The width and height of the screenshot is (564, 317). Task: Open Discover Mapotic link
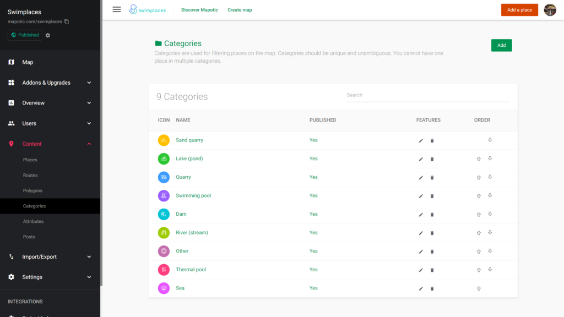pyautogui.click(x=199, y=10)
